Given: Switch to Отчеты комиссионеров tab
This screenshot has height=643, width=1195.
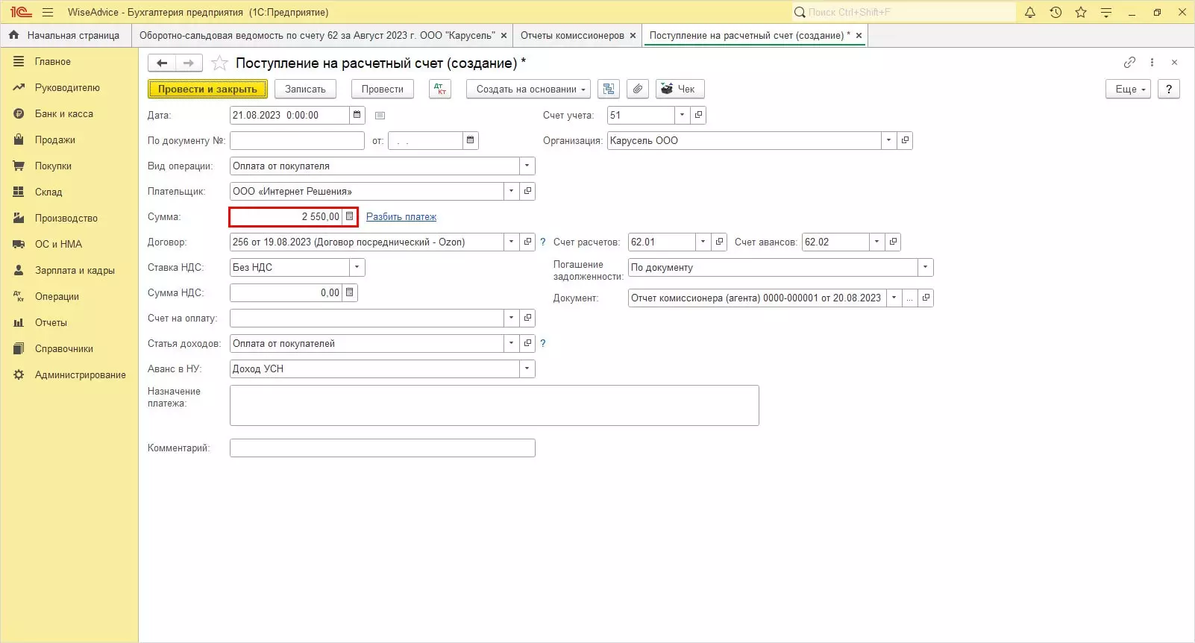Looking at the screenshot, I should pyautogui.click(x=572, y=35).
